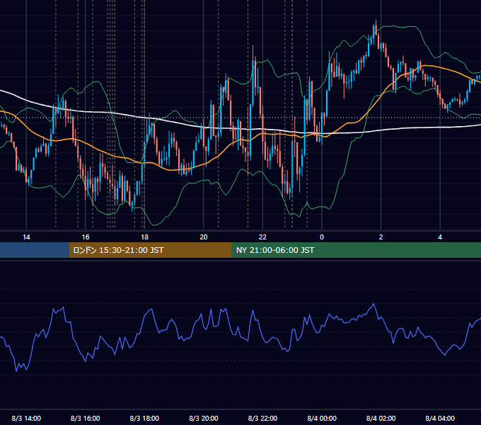This screenshot has width=481, height=425.
Task: Click the 8/3 14:00 label on the lower axis
Action: [x=26, y=418]
